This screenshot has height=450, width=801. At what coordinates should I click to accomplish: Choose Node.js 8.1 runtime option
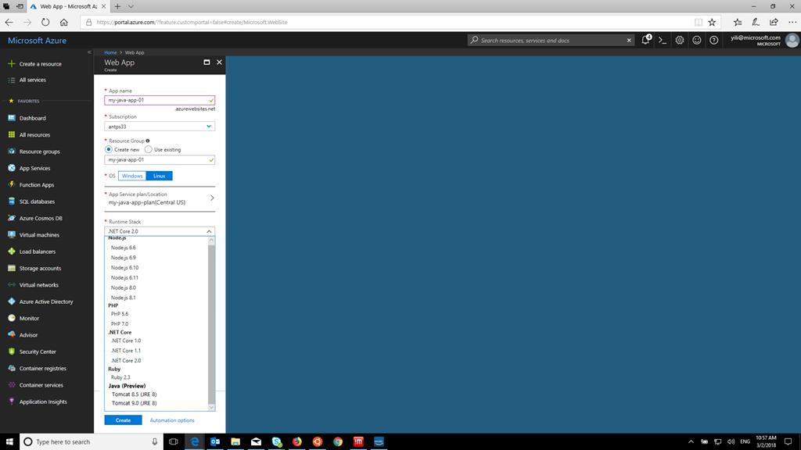tap(123, 298)
